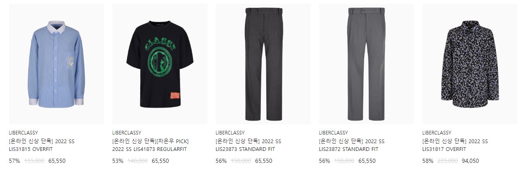View the light gray trousers product image
The height and width of the screenshot is (178, 518).
pyautogui.click(x=366, y=64)
